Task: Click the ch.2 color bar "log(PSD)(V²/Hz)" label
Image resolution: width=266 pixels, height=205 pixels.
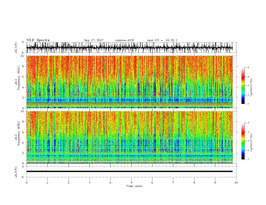Action: pos(252,142)
